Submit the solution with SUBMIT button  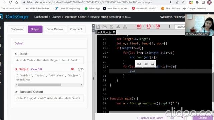pos(203,118)
